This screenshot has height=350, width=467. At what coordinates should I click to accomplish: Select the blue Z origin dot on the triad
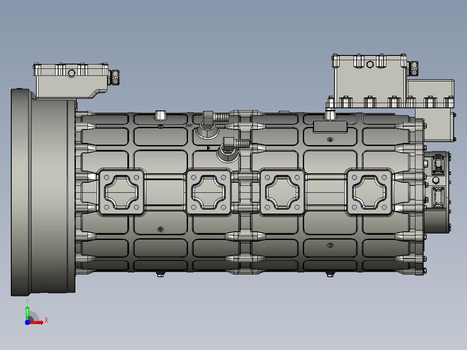(x=27, y=323)
